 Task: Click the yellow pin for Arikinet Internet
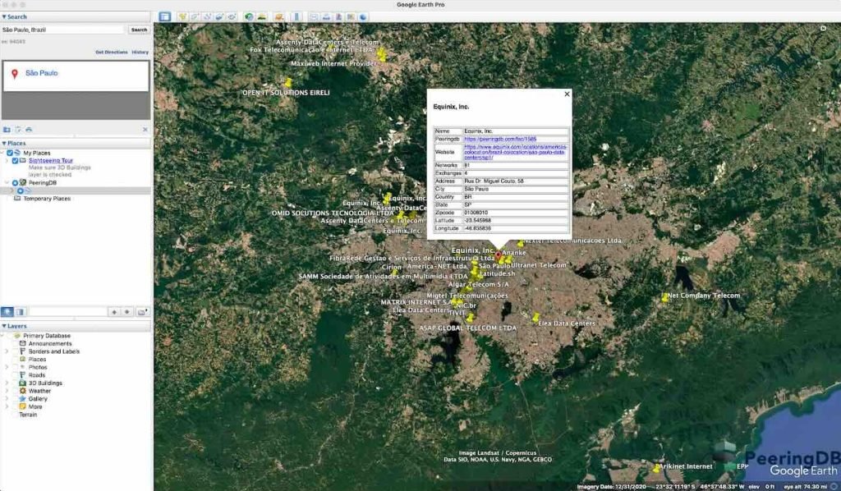tap(656, 467)
